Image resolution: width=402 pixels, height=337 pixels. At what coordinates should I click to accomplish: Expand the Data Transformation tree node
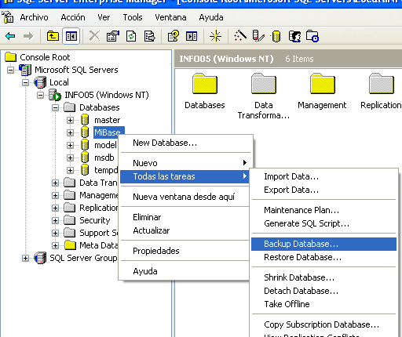tap(55, 183)
